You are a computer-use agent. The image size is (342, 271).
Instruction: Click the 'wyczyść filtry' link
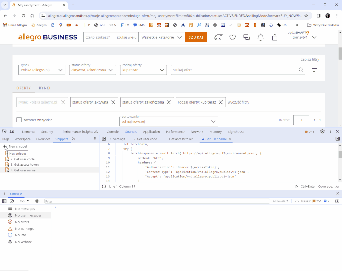(238, 102)
